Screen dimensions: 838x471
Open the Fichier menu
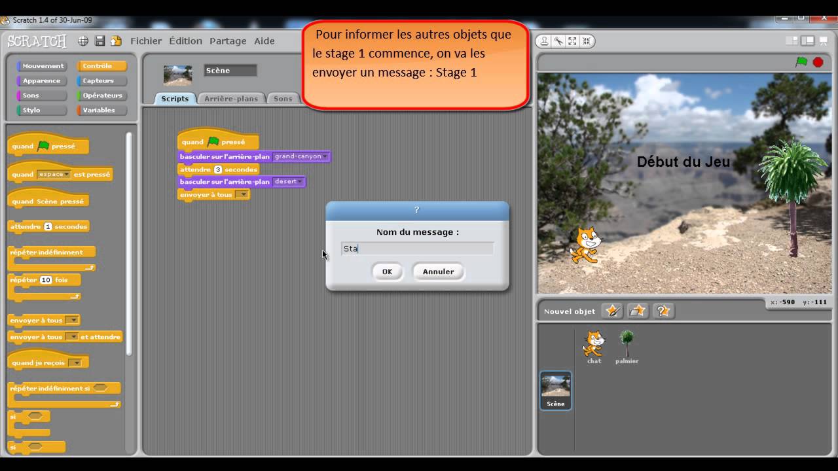point(146,41)
